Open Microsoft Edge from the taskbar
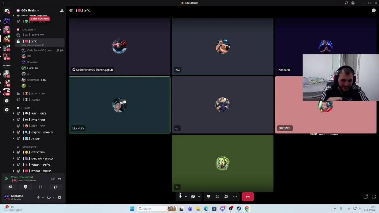Viewport: 379px width, 213px height. [x=206, y=209]
